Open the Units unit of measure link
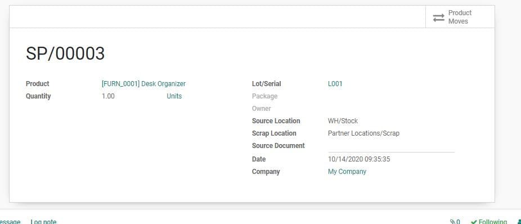521x224 pixels. click(x=174, y=96)
